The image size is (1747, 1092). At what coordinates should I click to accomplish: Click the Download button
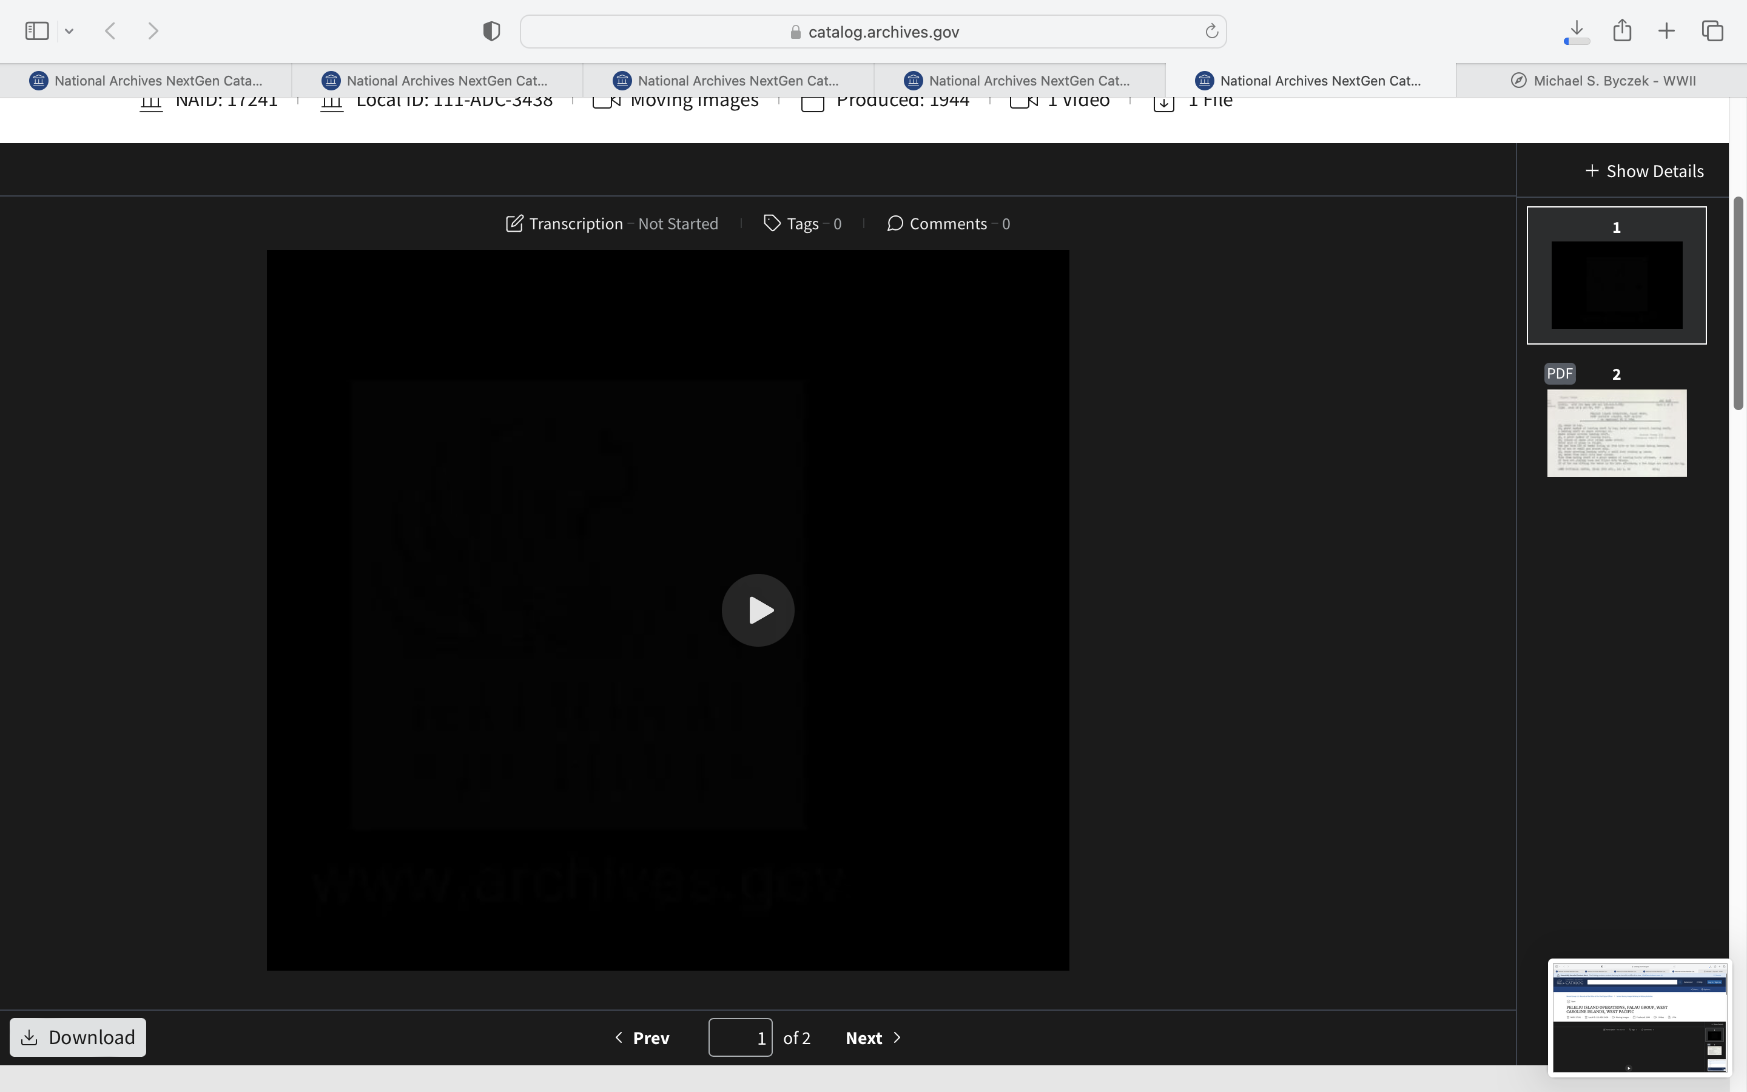click(x=78, y=1037)
